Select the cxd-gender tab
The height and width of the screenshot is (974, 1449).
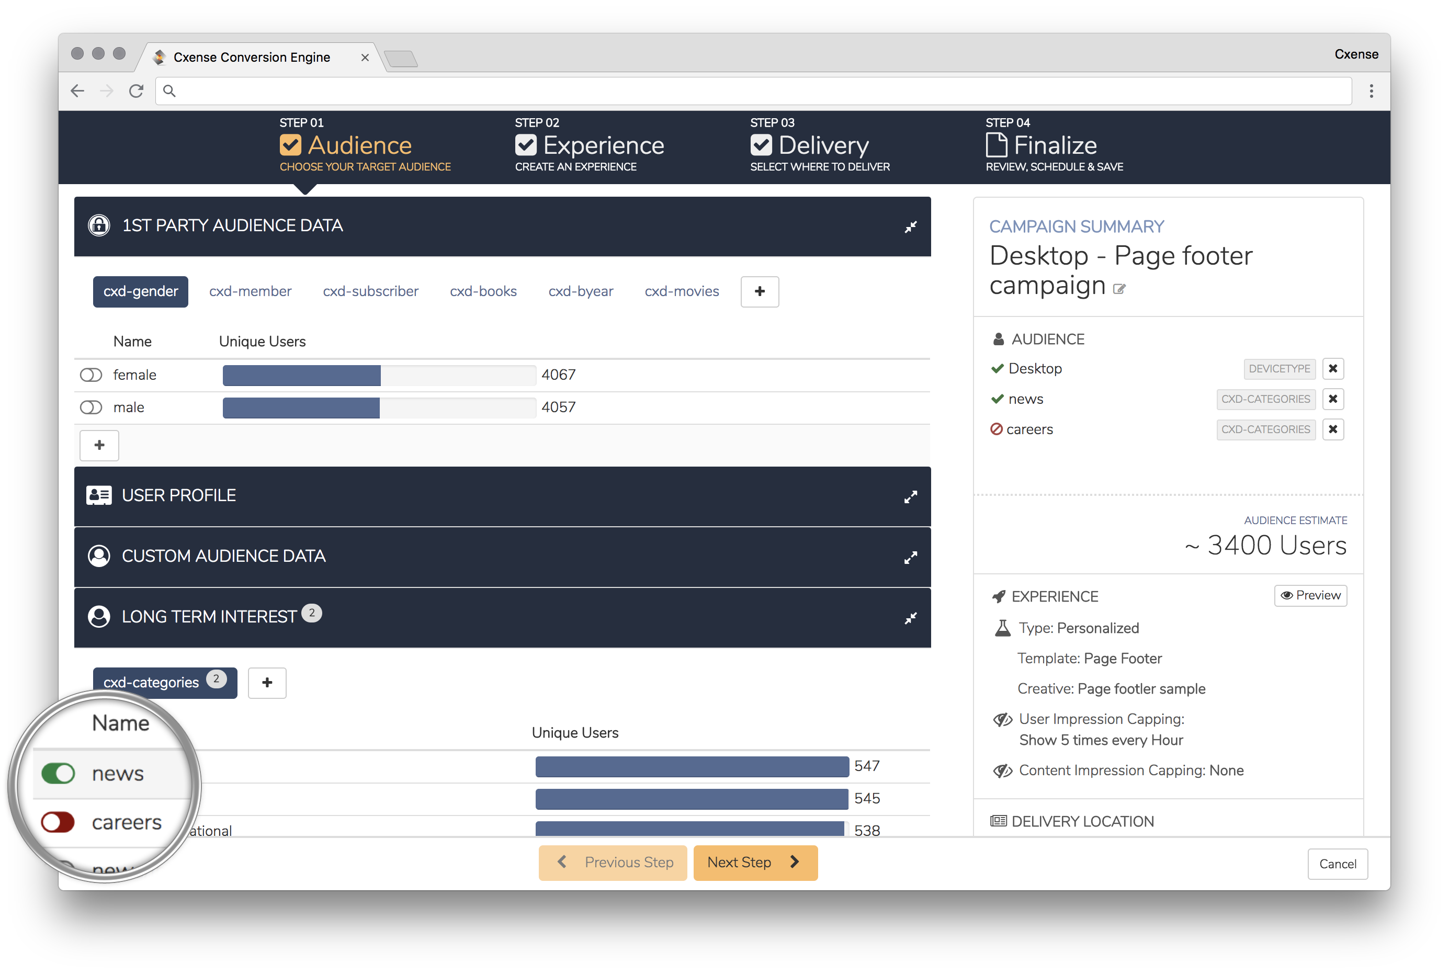pos(140,291)
